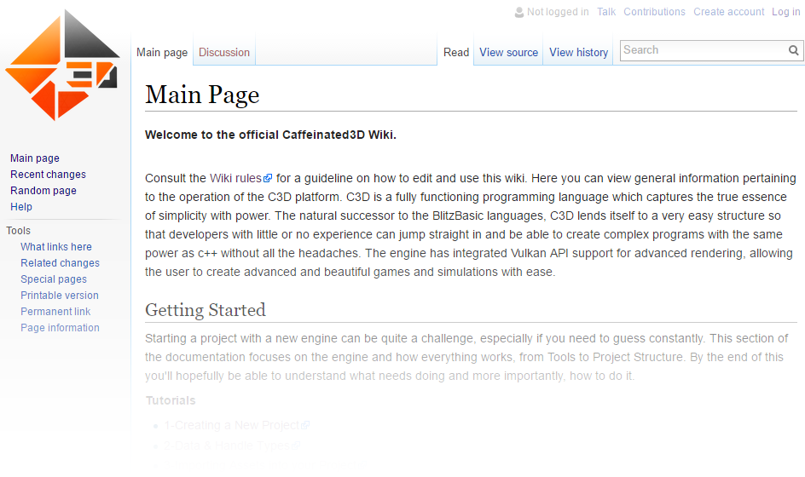Click the Tools sidebar heading
The image size is (805, 477).
point(19,231)
